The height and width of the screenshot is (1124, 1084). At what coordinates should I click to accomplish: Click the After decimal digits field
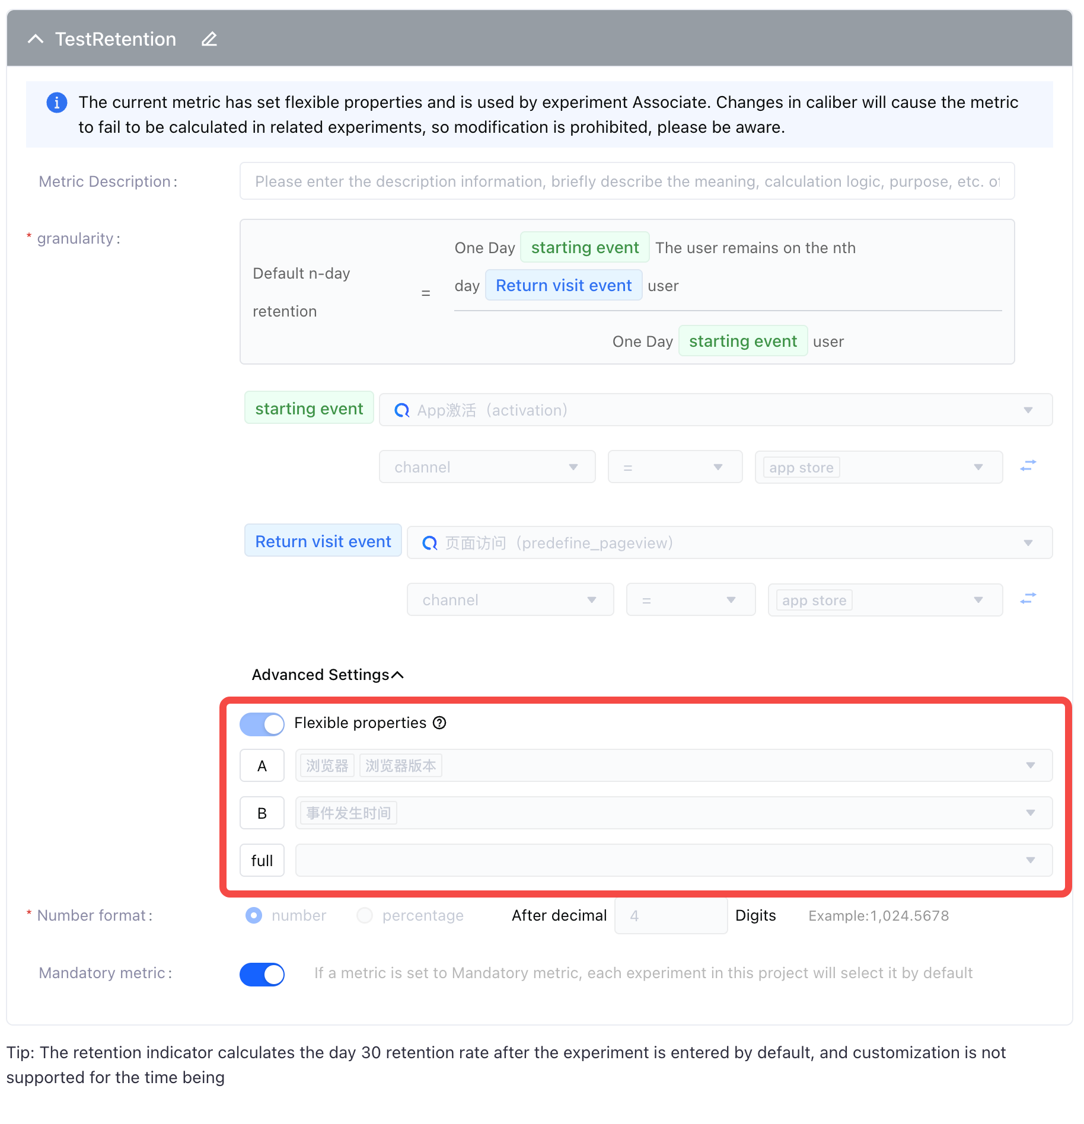click(x=671, y=916)
